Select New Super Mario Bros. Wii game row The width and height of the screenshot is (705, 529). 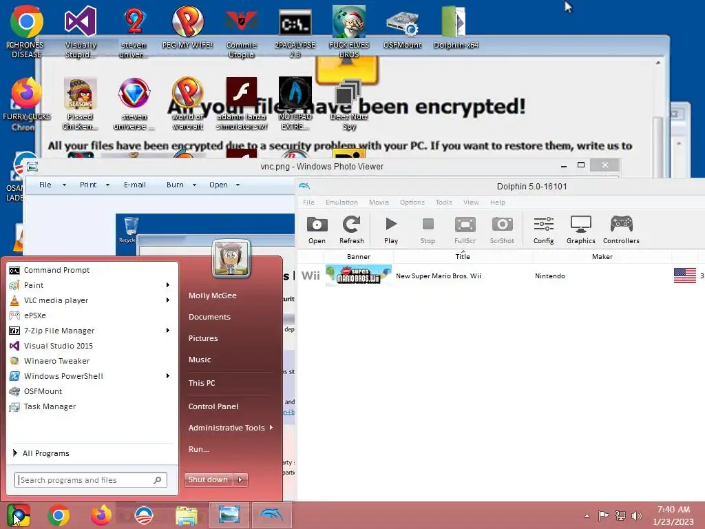501,276
